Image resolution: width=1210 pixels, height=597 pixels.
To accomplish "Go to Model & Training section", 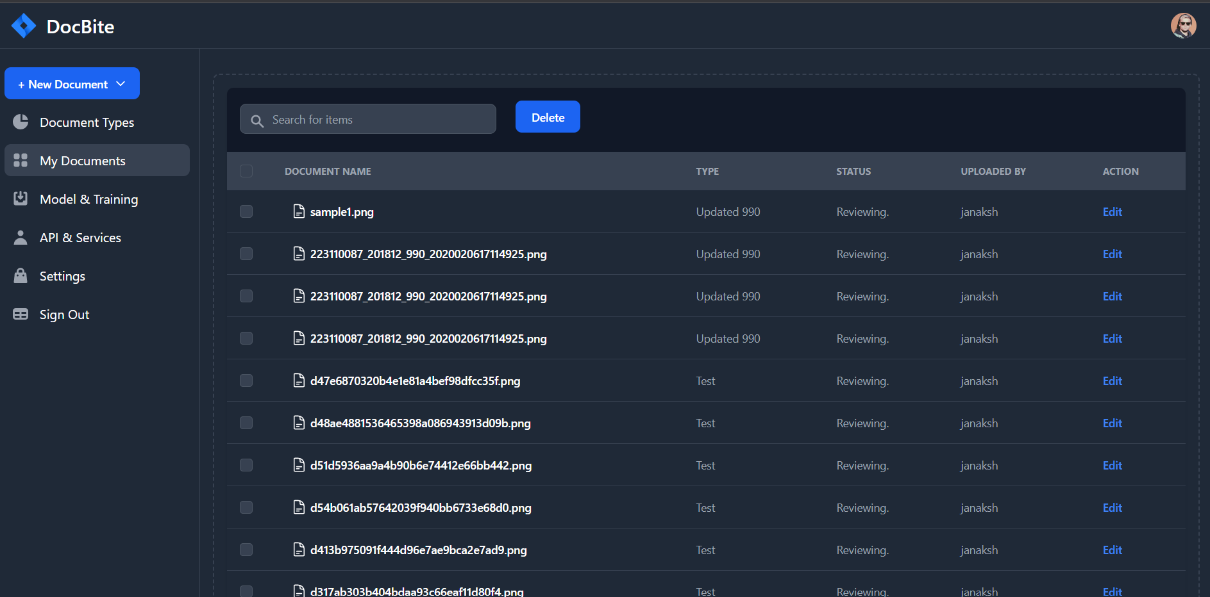I will coord(97,199).
